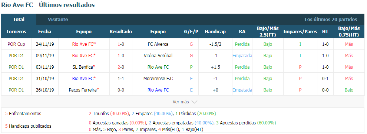Open the POR Cup tournament link
367x134 pixels.
pos(16,44)
